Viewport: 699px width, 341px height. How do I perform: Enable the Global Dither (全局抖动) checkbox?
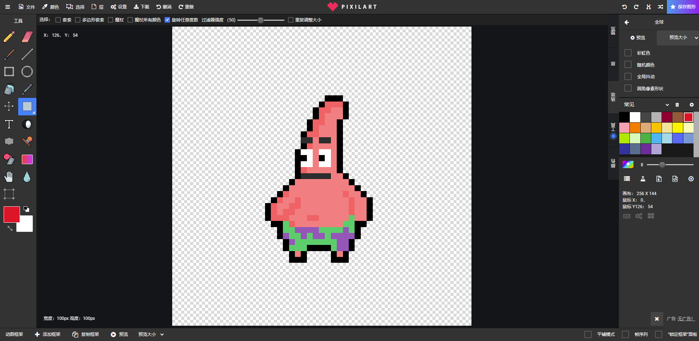[628, 76]
